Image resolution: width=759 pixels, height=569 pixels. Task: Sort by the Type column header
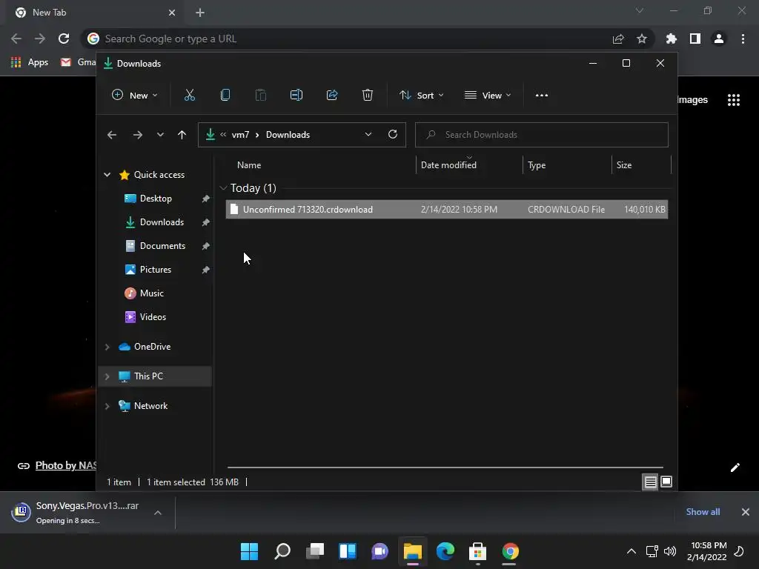(537, 165)
